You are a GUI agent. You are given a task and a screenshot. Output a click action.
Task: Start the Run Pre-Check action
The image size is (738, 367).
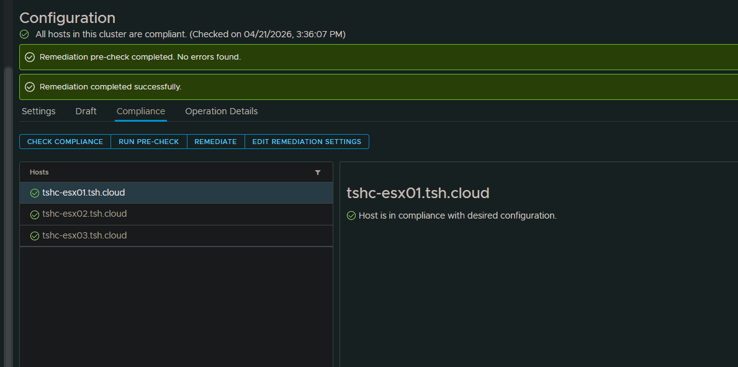(x=148, y=142)
